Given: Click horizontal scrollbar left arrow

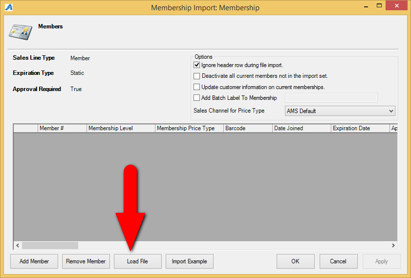Looking at the screenshot, I should pyautogui.click(x=18, y=245).
